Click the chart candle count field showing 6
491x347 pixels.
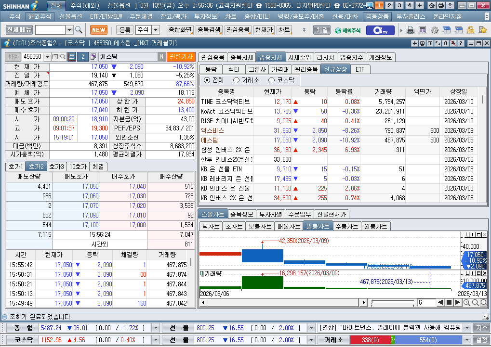[426, 302]
